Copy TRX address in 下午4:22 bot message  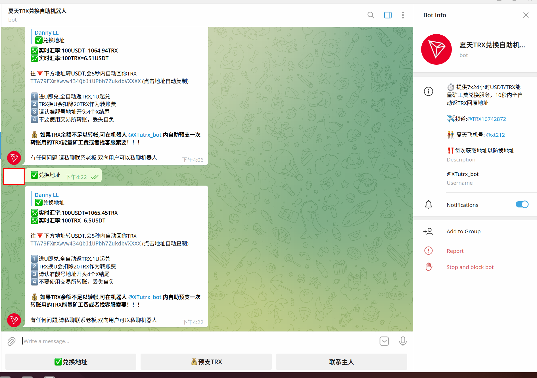pyautogui.click(x=85, y=243)
